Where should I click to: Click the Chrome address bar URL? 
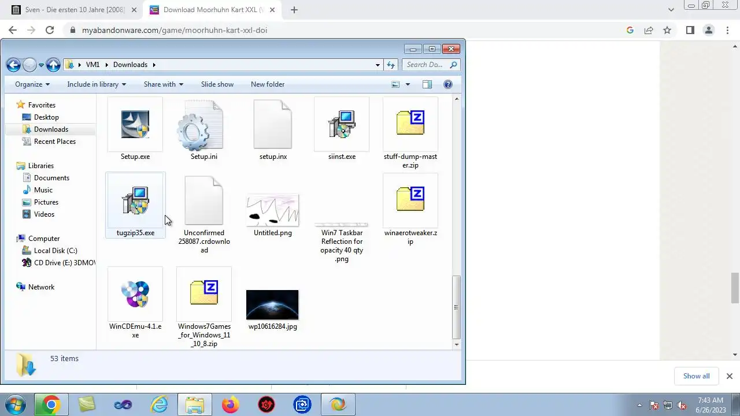(175, 30)
